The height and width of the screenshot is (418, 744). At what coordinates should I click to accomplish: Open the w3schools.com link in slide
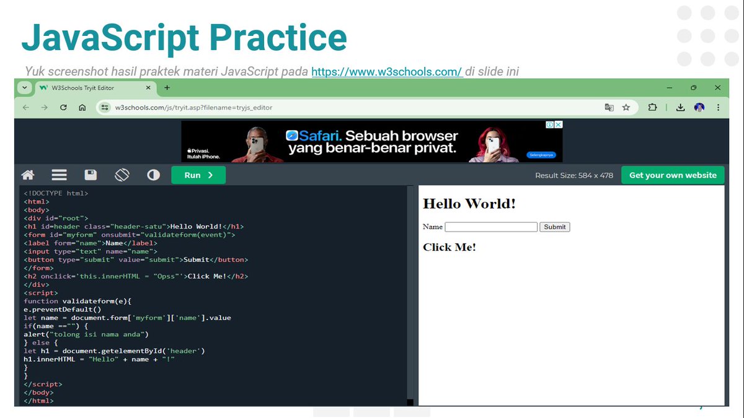pos(387,72)
